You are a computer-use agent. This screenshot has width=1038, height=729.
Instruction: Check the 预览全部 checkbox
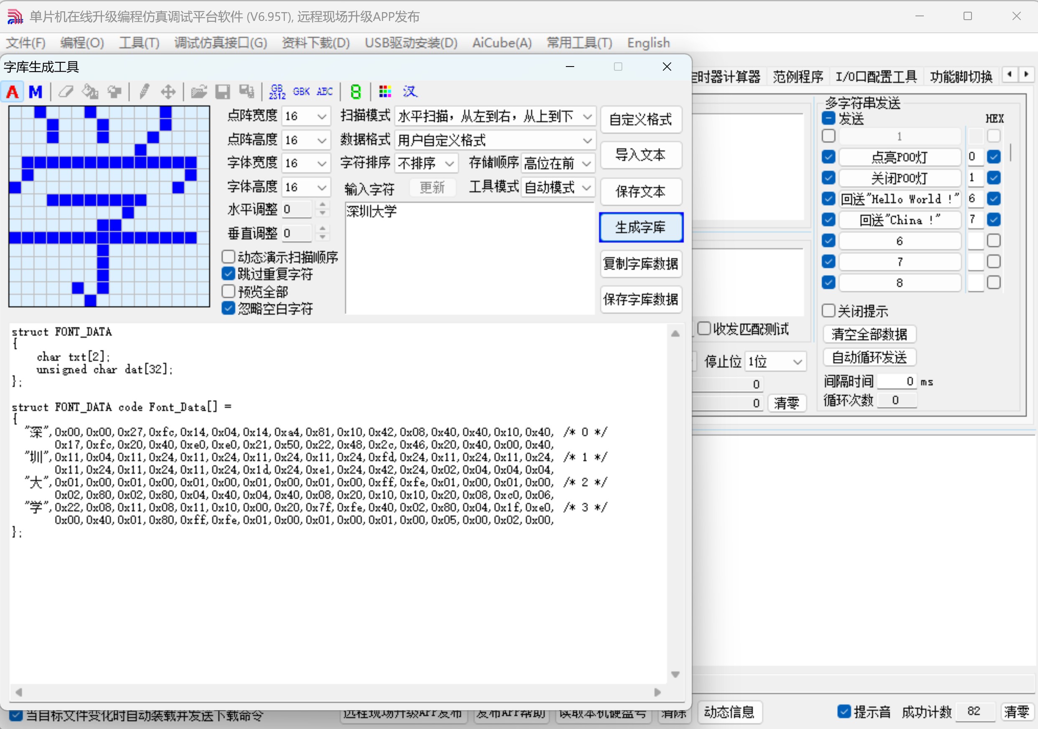point(228,291)
